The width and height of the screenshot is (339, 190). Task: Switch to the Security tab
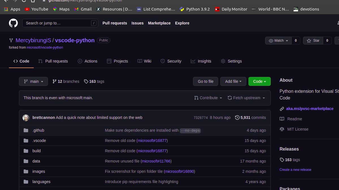[x=171, y=61]
